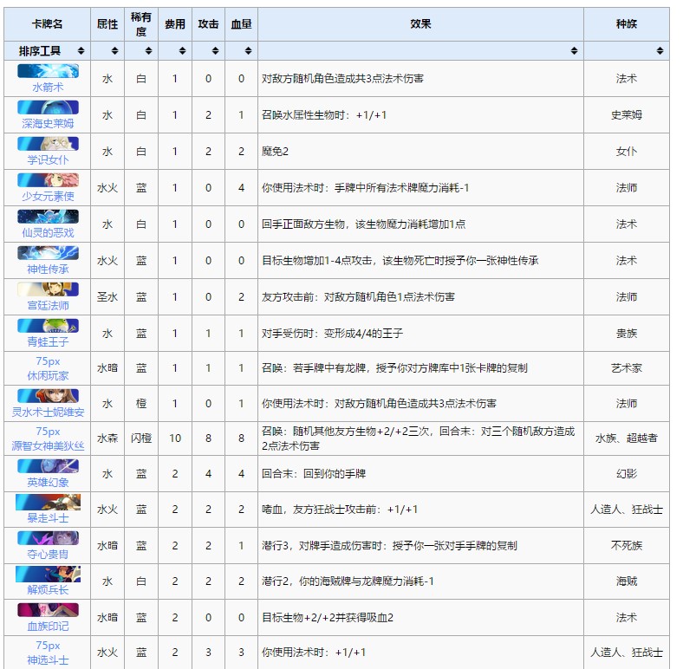Open the 宫廷法师 card thumbnail image

[x=48, y=289]
